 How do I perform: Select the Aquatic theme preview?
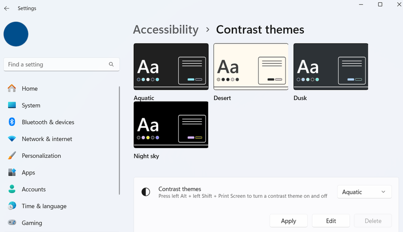(x=171, y=66)
